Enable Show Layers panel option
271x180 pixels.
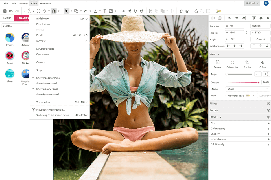click(x=47, y=84)
